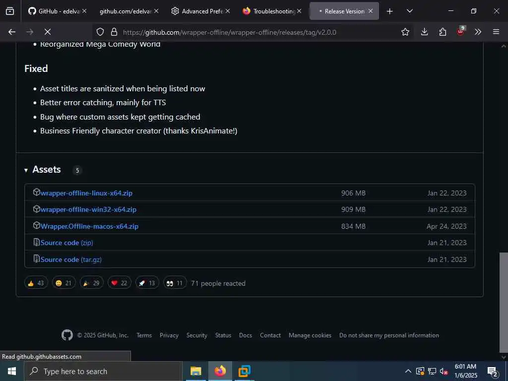
Task: Click Manage cookies in the footer
Action: click(310, 335)
